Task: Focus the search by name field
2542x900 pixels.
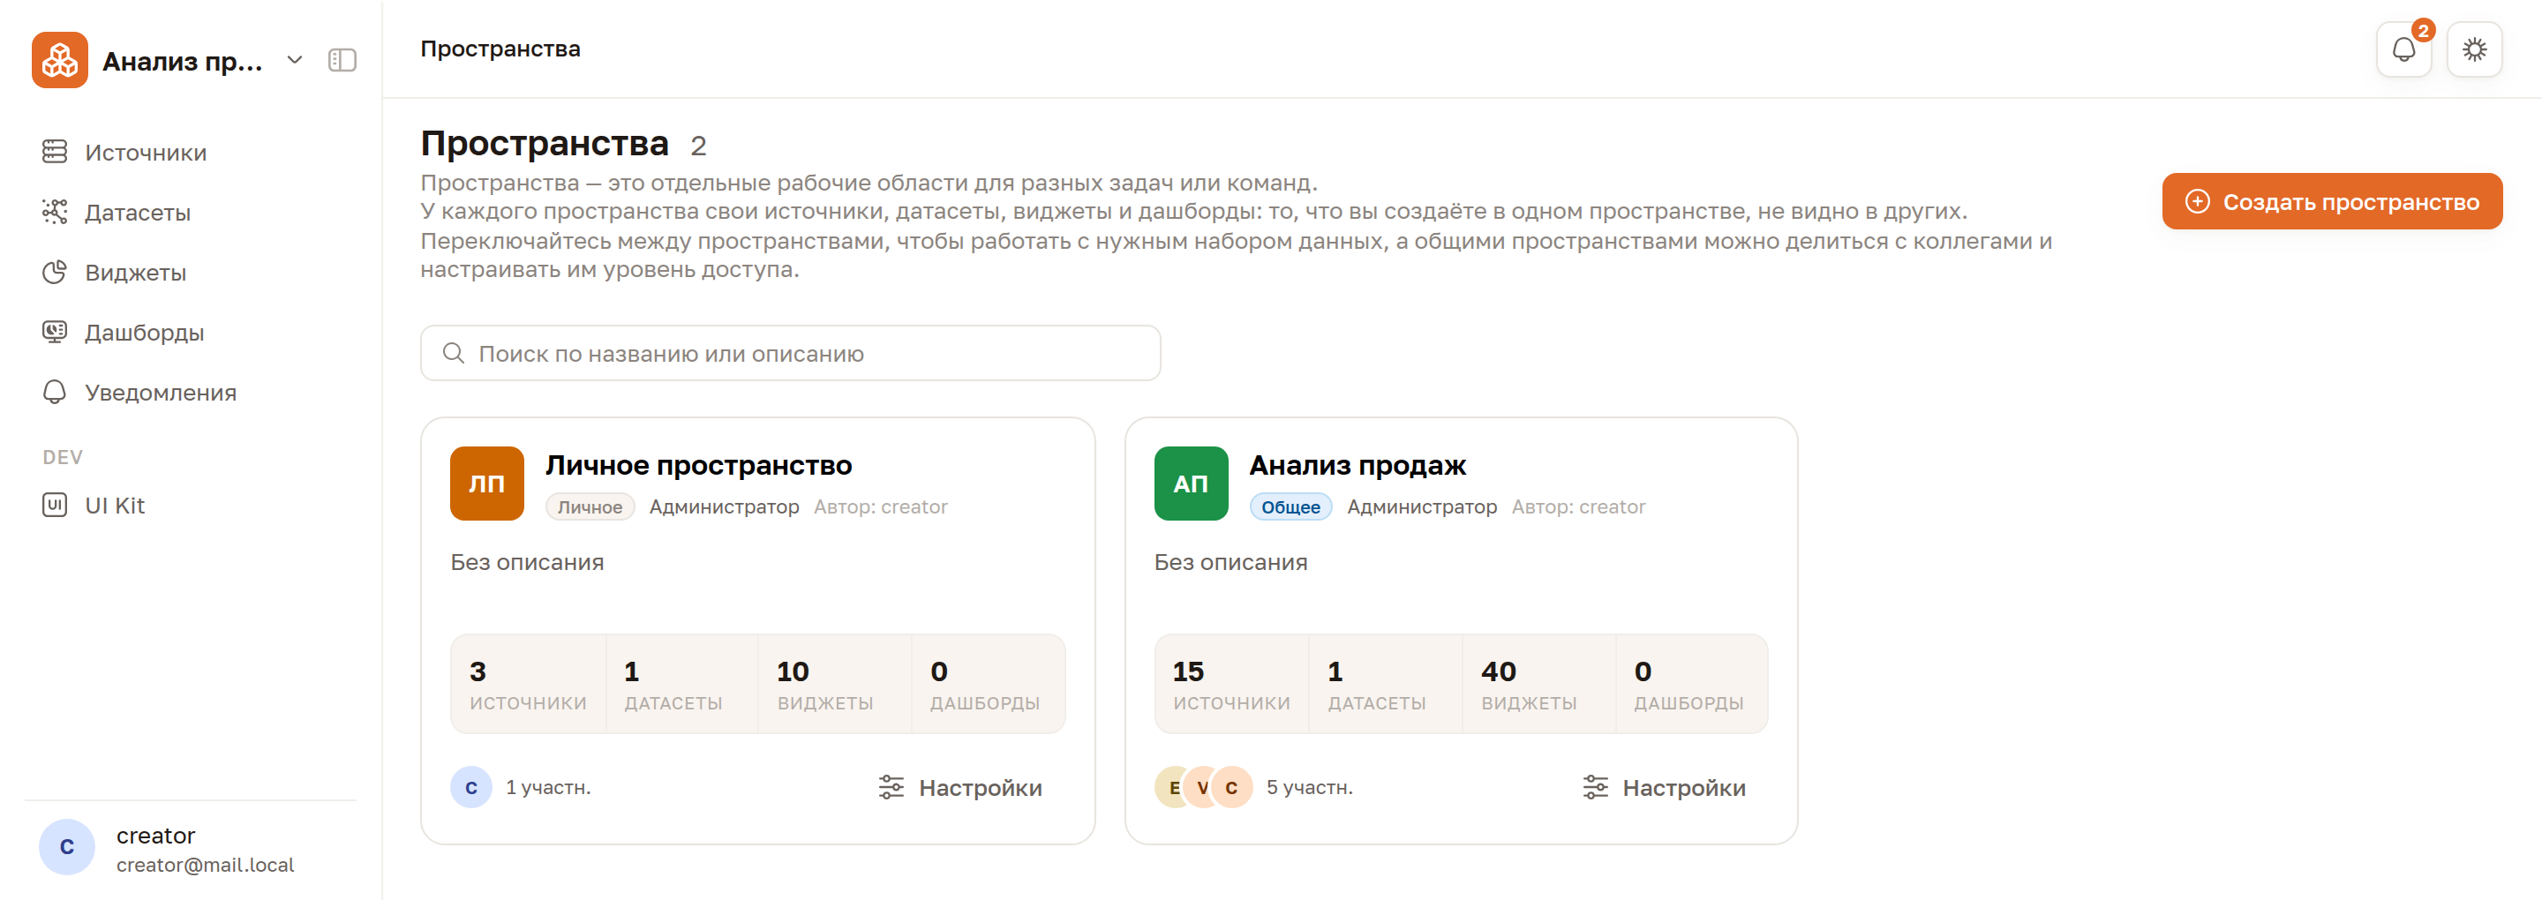Action: 791,353
